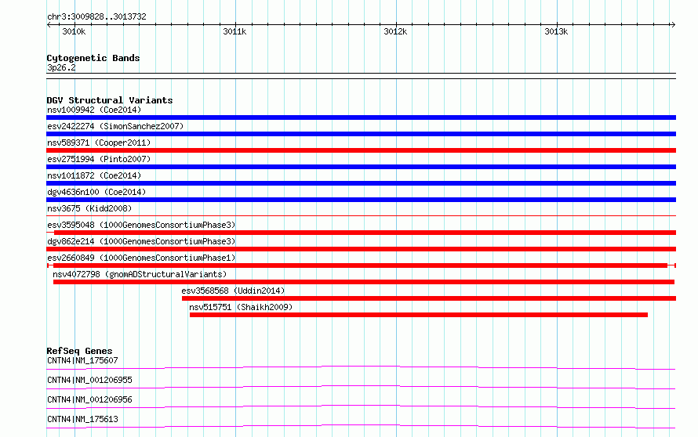698x437 pixels.
Task: Click the Cytogenetic Bands track title
Action: (93, 58)
